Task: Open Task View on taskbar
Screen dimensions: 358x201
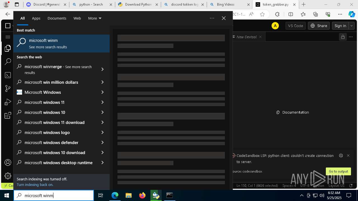Action: (101, 195)
